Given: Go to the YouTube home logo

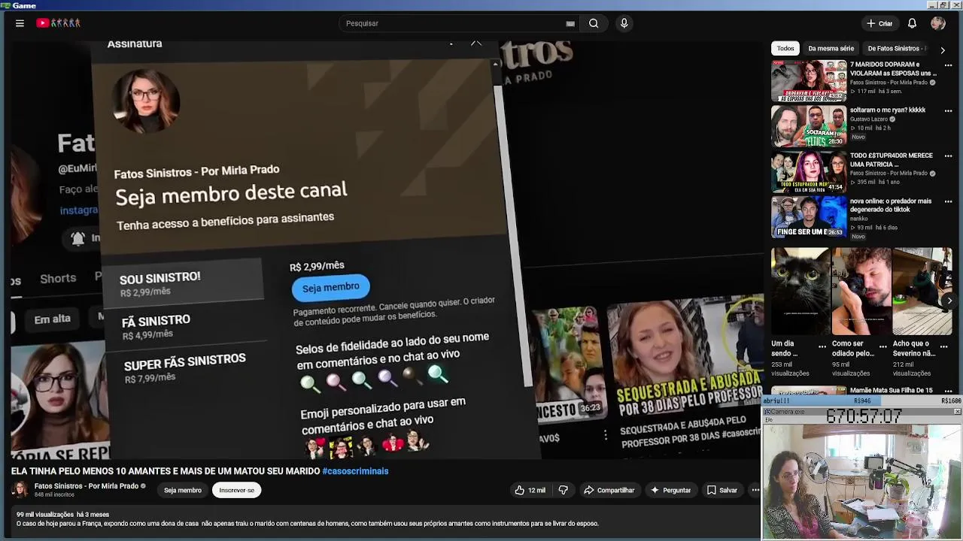Looking at the screenshot, I should coord(58,23).
